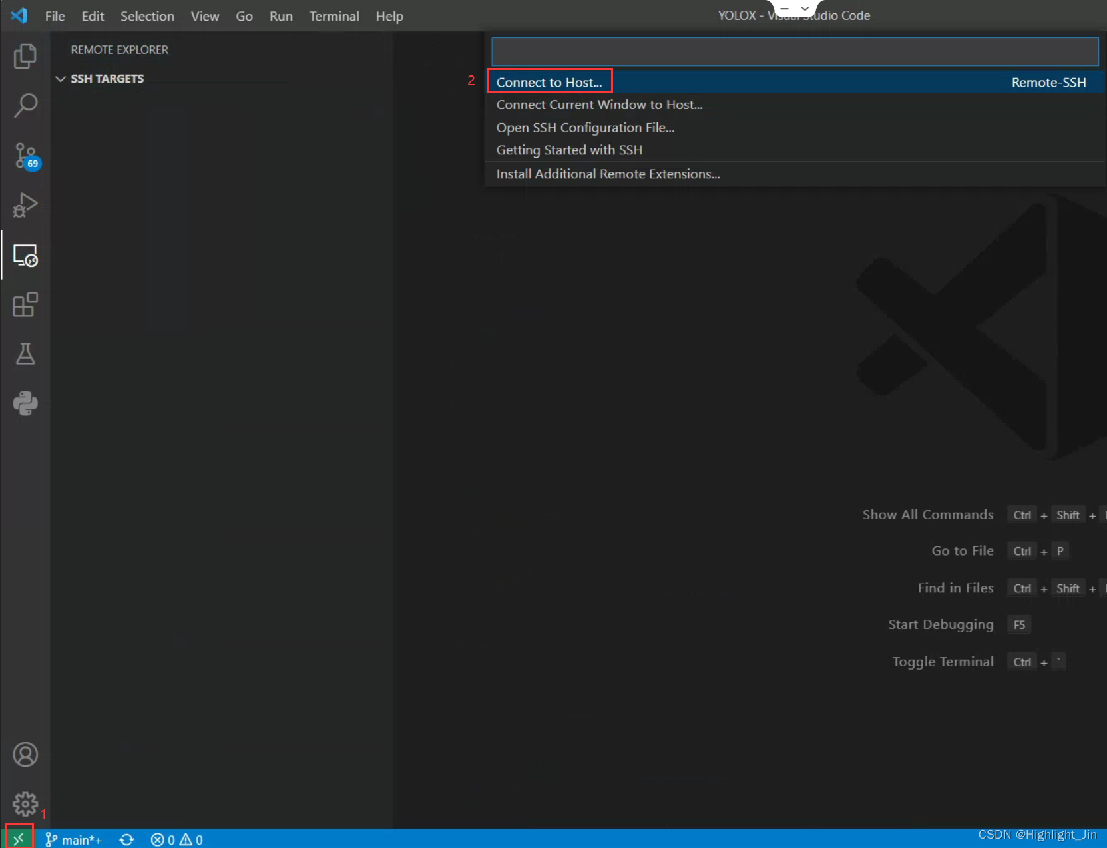Open the Python extension icon
1107x848 pixels.
(x=25, y=403)
